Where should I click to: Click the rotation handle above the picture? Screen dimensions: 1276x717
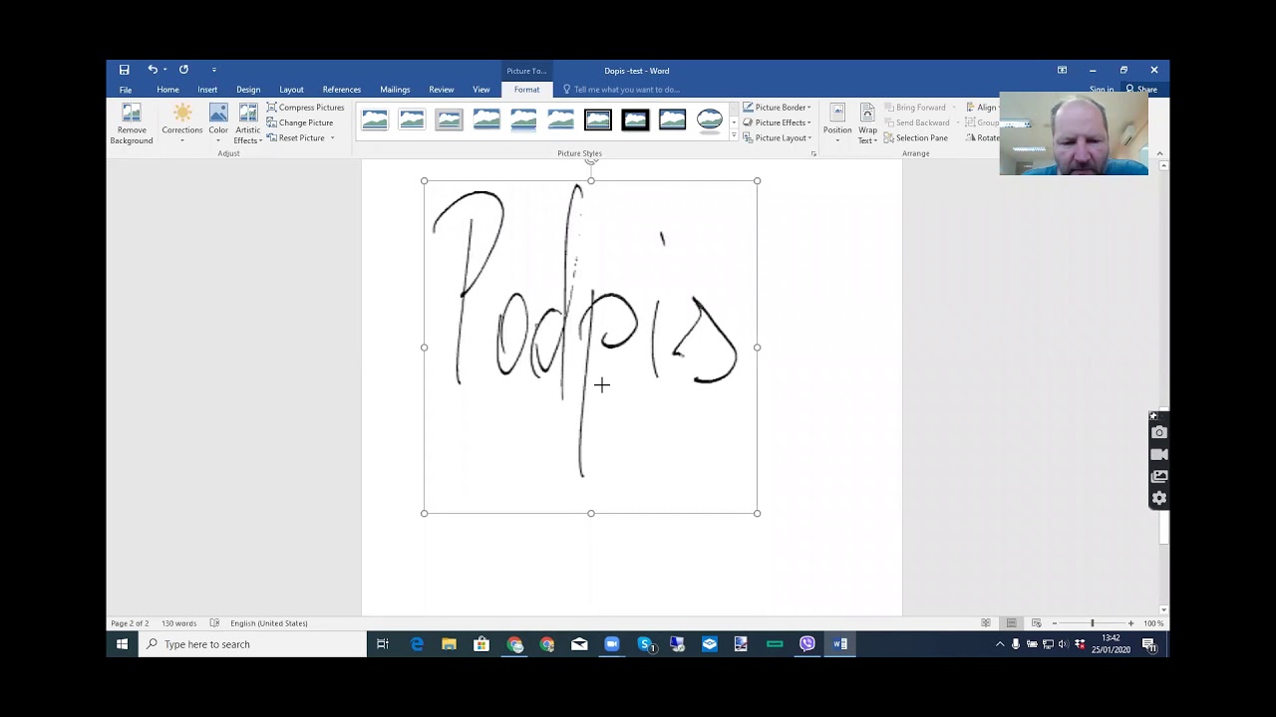[591, 160]
